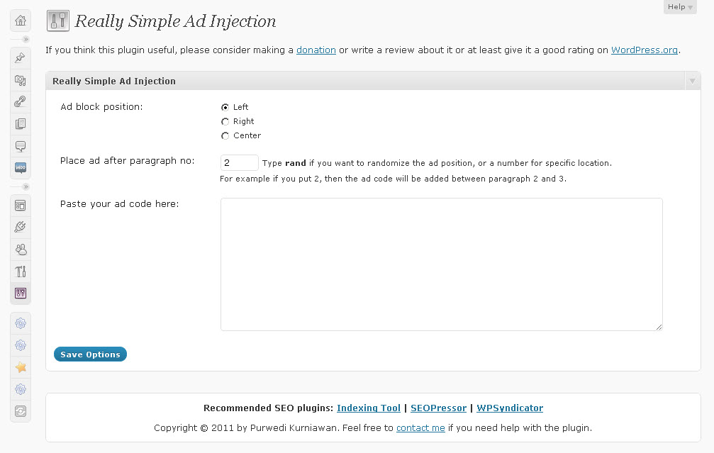This screenshot has width=714, height=453.
Task: Open the Dashboard home icon
Action: coord(21,21)
